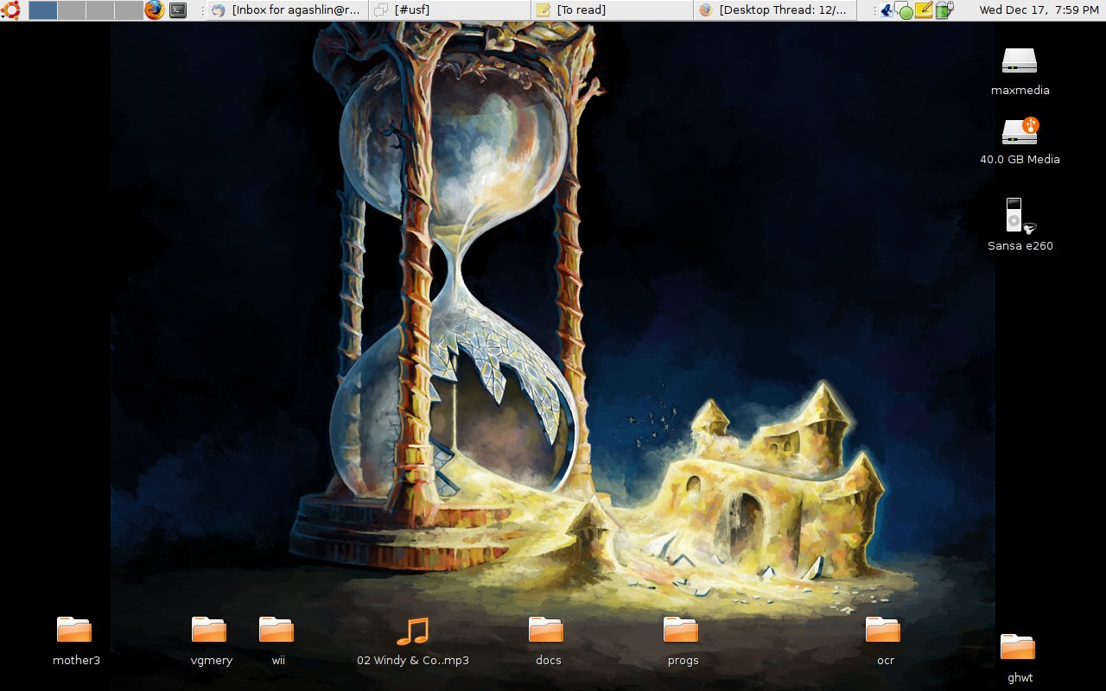Launch Firefox from the panel launcher

[155, 10]
